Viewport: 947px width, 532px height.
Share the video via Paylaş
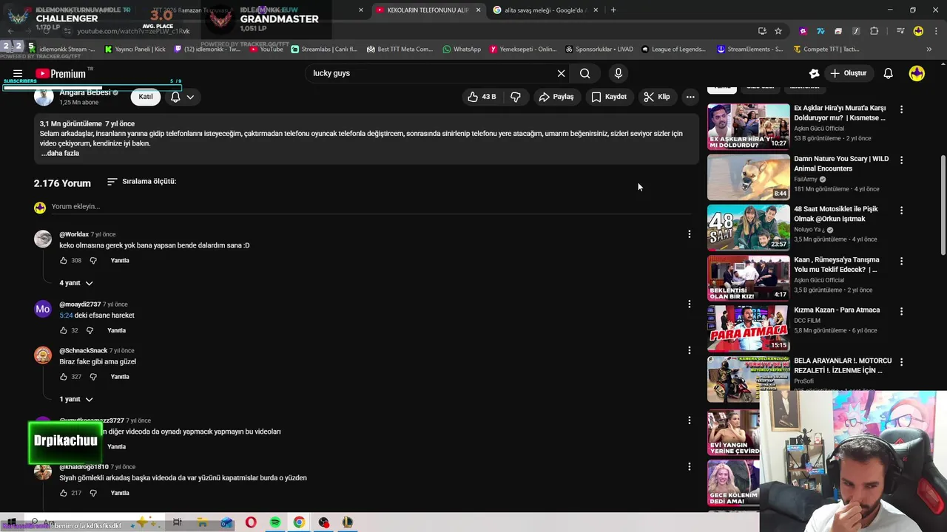[556, 97]
